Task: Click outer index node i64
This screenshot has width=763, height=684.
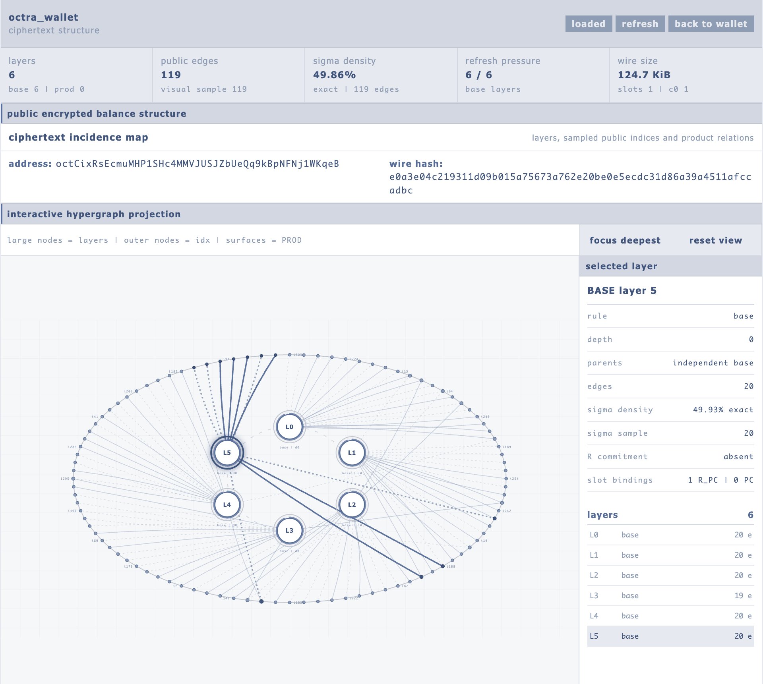Action: pyautogui.click(x=443, y=391)
